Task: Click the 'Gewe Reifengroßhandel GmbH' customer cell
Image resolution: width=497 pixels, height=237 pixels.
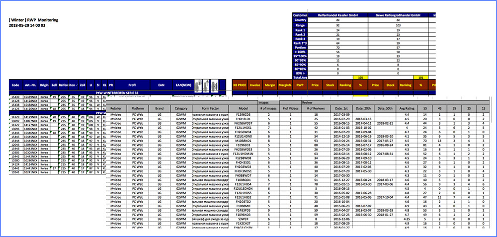Action: [398, 15]
